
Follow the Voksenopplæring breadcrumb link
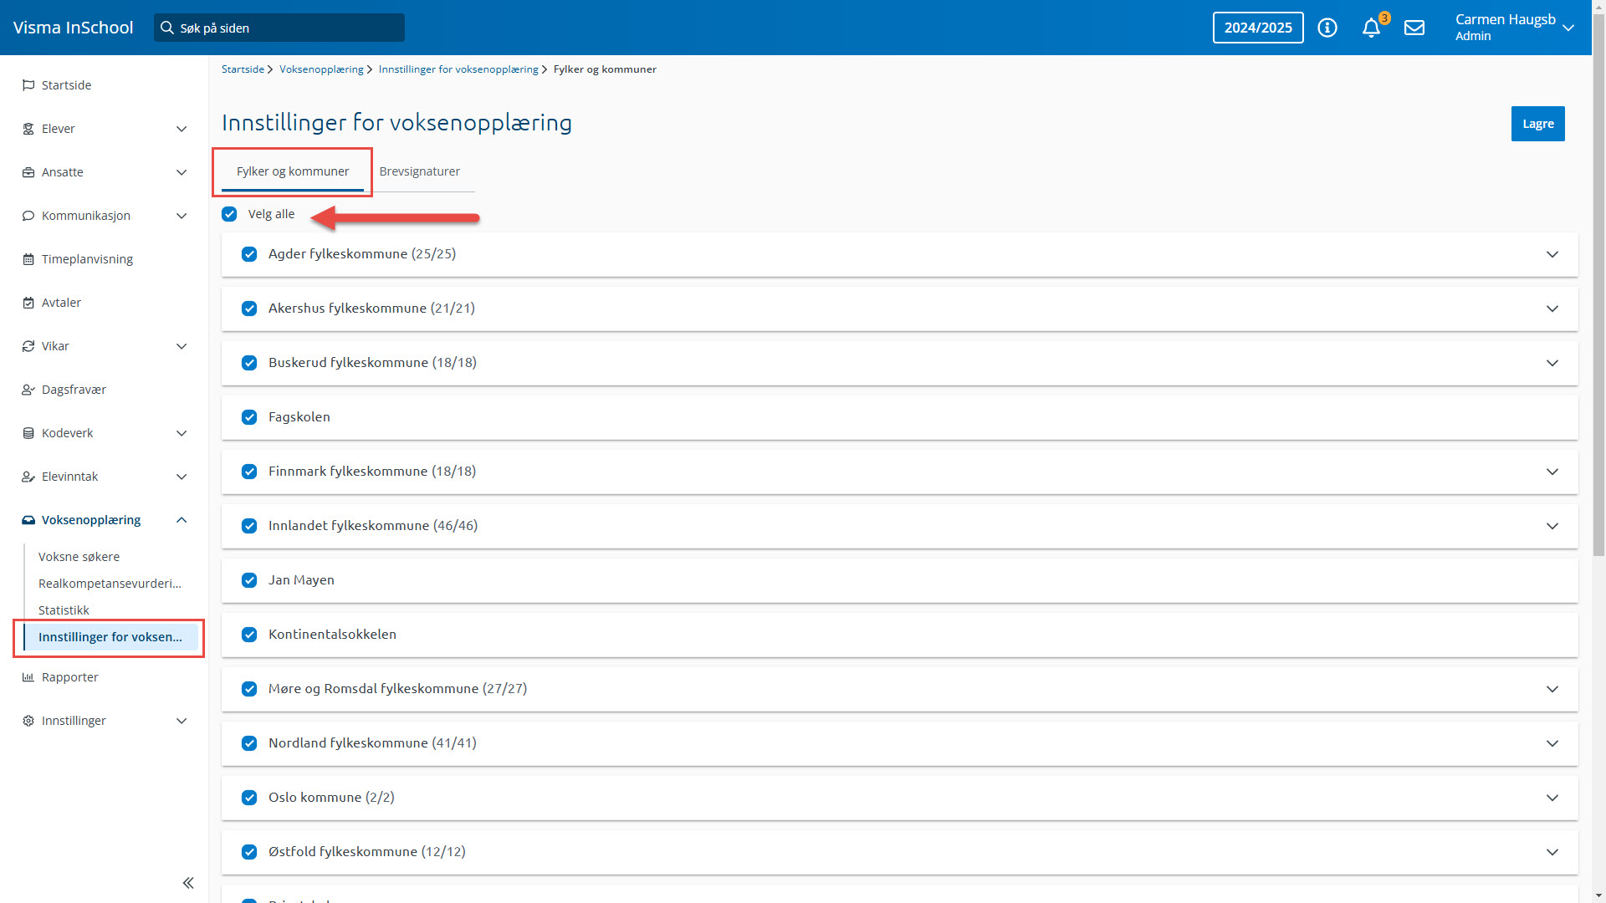[321, 69]
